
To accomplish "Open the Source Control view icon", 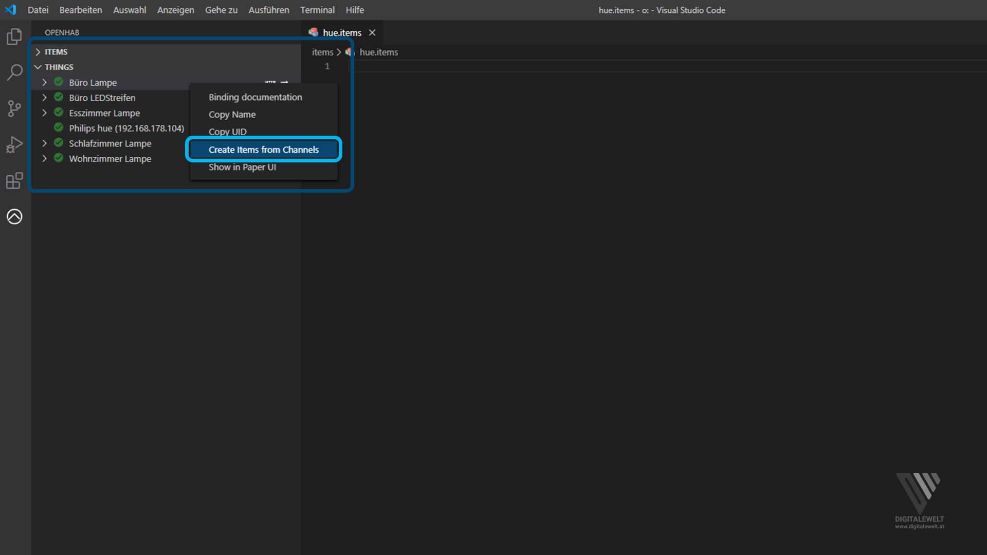I will point(14,108).
